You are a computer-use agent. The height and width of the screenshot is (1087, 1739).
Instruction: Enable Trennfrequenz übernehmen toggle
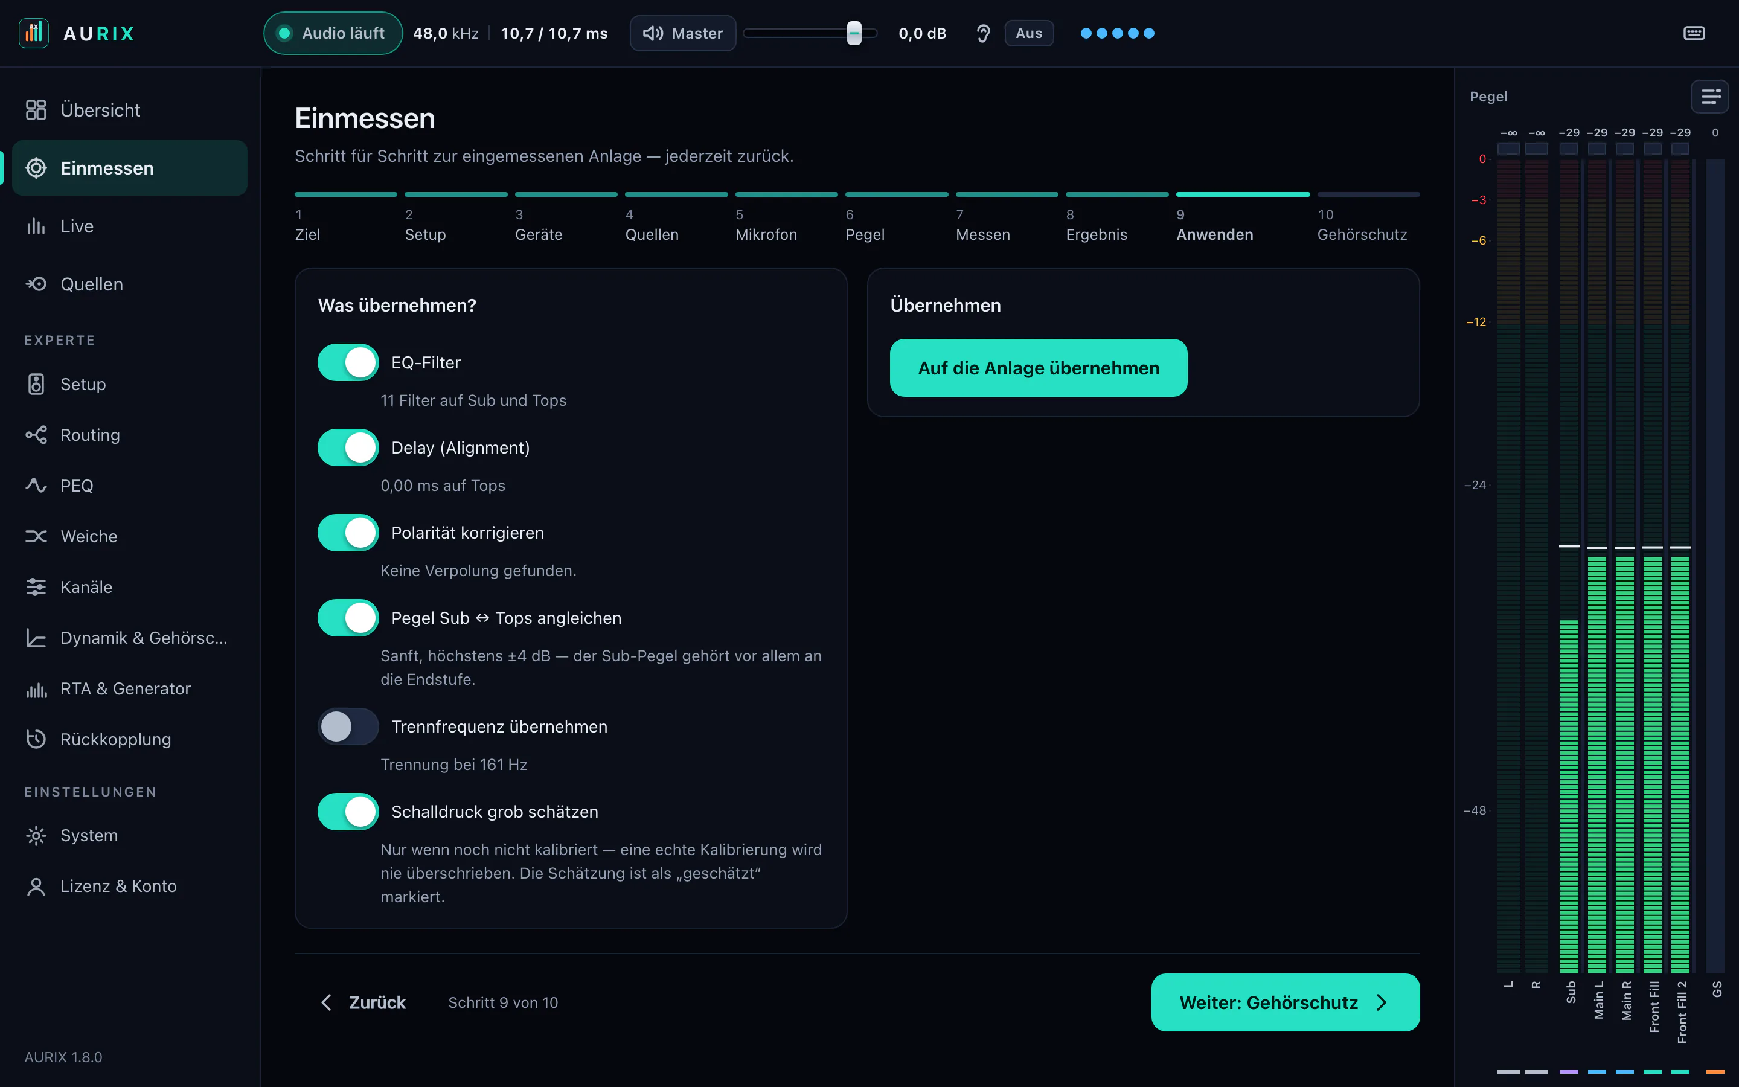pos(348,727)
